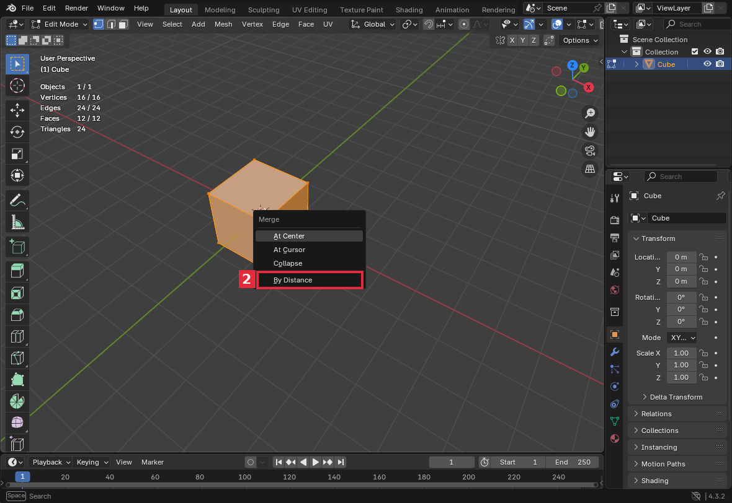Click the Keying popover button
The width and height of the screenshot is (732, 503).
92,463
